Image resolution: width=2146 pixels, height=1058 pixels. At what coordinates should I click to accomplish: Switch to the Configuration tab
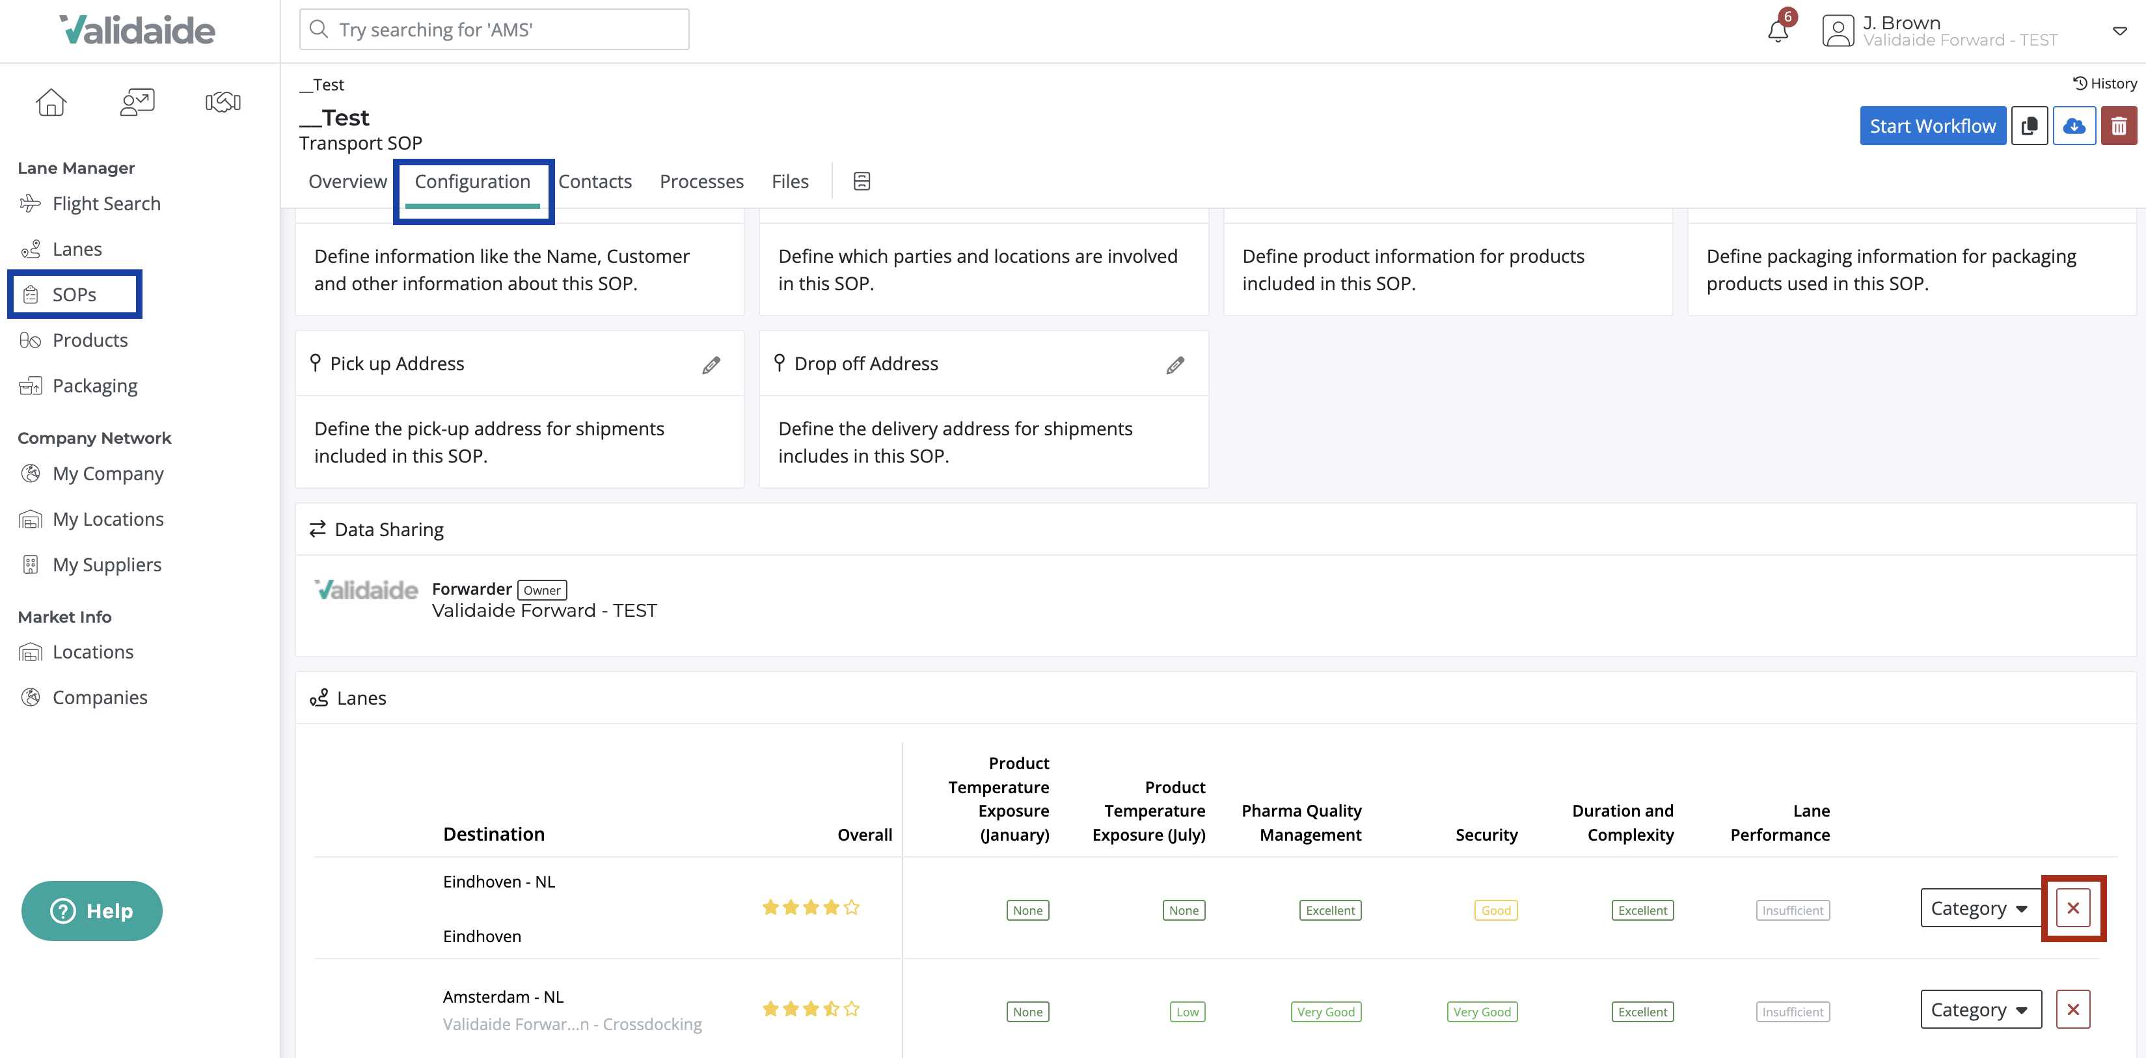tap(472, 181)
